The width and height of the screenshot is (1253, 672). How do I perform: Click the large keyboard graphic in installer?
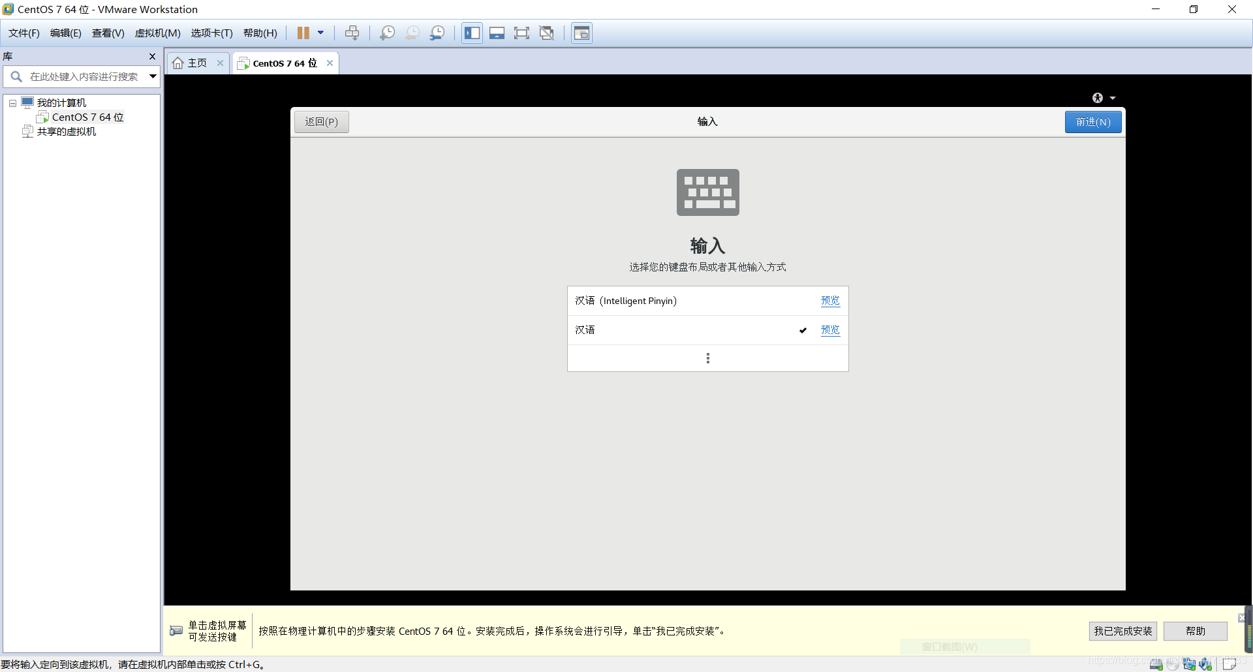click(x=708, y=192)
